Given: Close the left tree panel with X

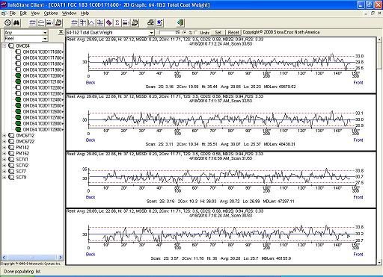Looking at the screenshot, I should pos(61,32).
